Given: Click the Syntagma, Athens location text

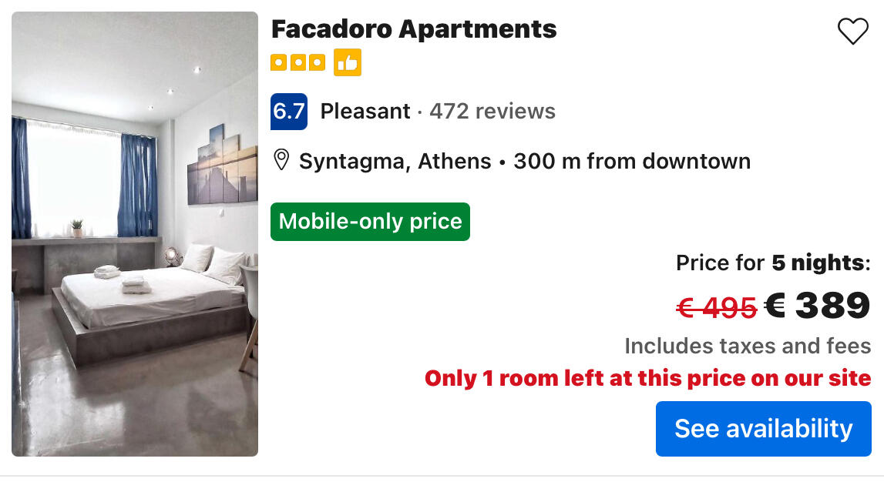Looking at the screenshot, I should click(x=395, y=162).
